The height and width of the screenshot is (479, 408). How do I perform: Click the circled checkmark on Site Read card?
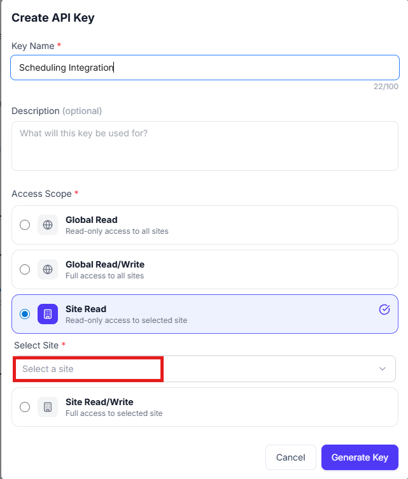tap(384, 310)
